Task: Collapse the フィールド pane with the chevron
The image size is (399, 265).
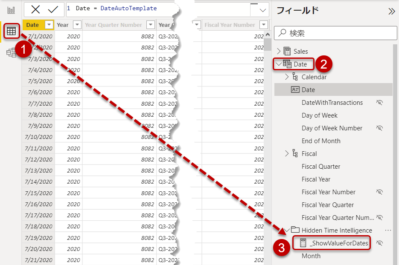Action: click(x=392, y=12)
